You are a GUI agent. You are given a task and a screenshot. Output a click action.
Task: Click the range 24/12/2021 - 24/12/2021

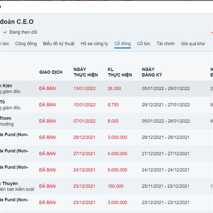(x=165, y=170)
